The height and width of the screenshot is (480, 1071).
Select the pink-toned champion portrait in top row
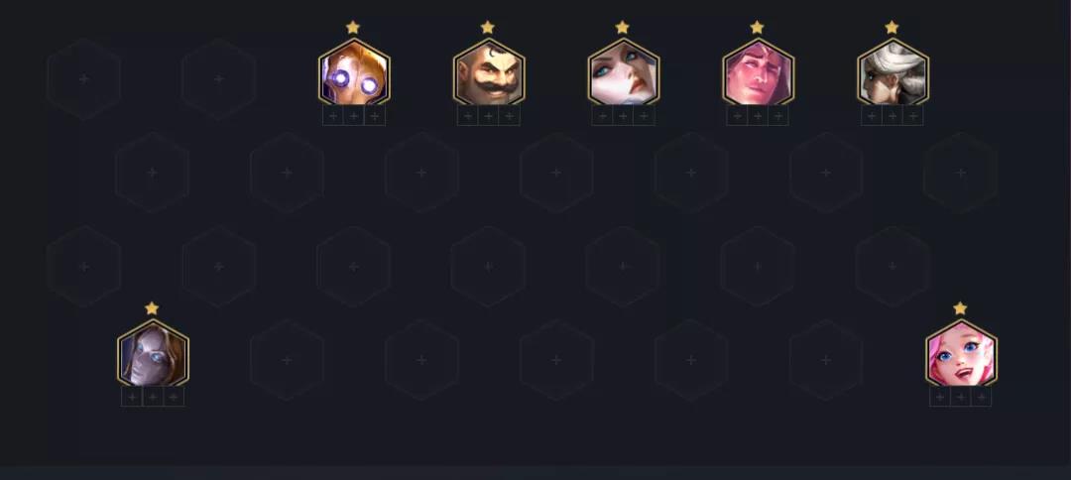click(x=758, y=73)
